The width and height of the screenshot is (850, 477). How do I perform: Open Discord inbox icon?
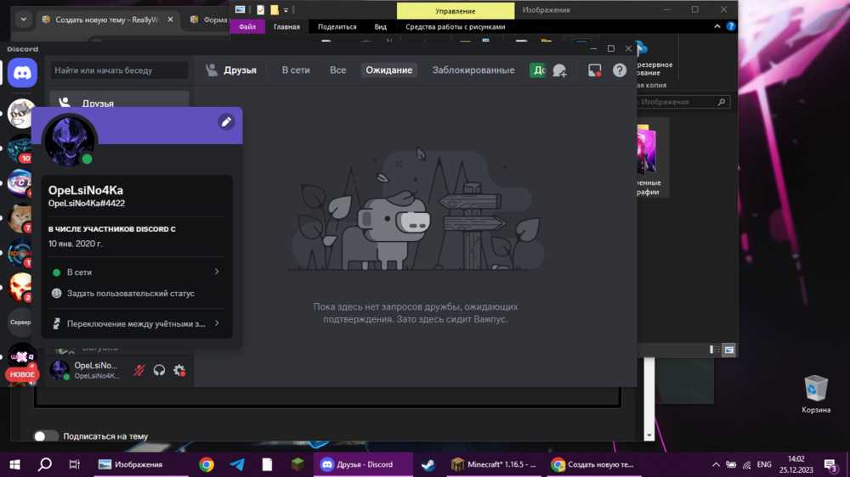click(x=595, y=70)
